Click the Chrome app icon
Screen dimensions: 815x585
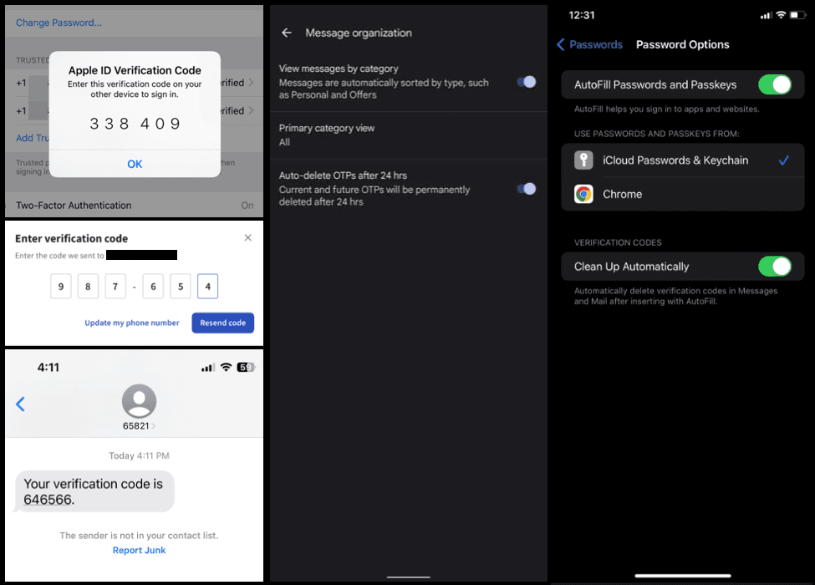(x=583, y=195)
